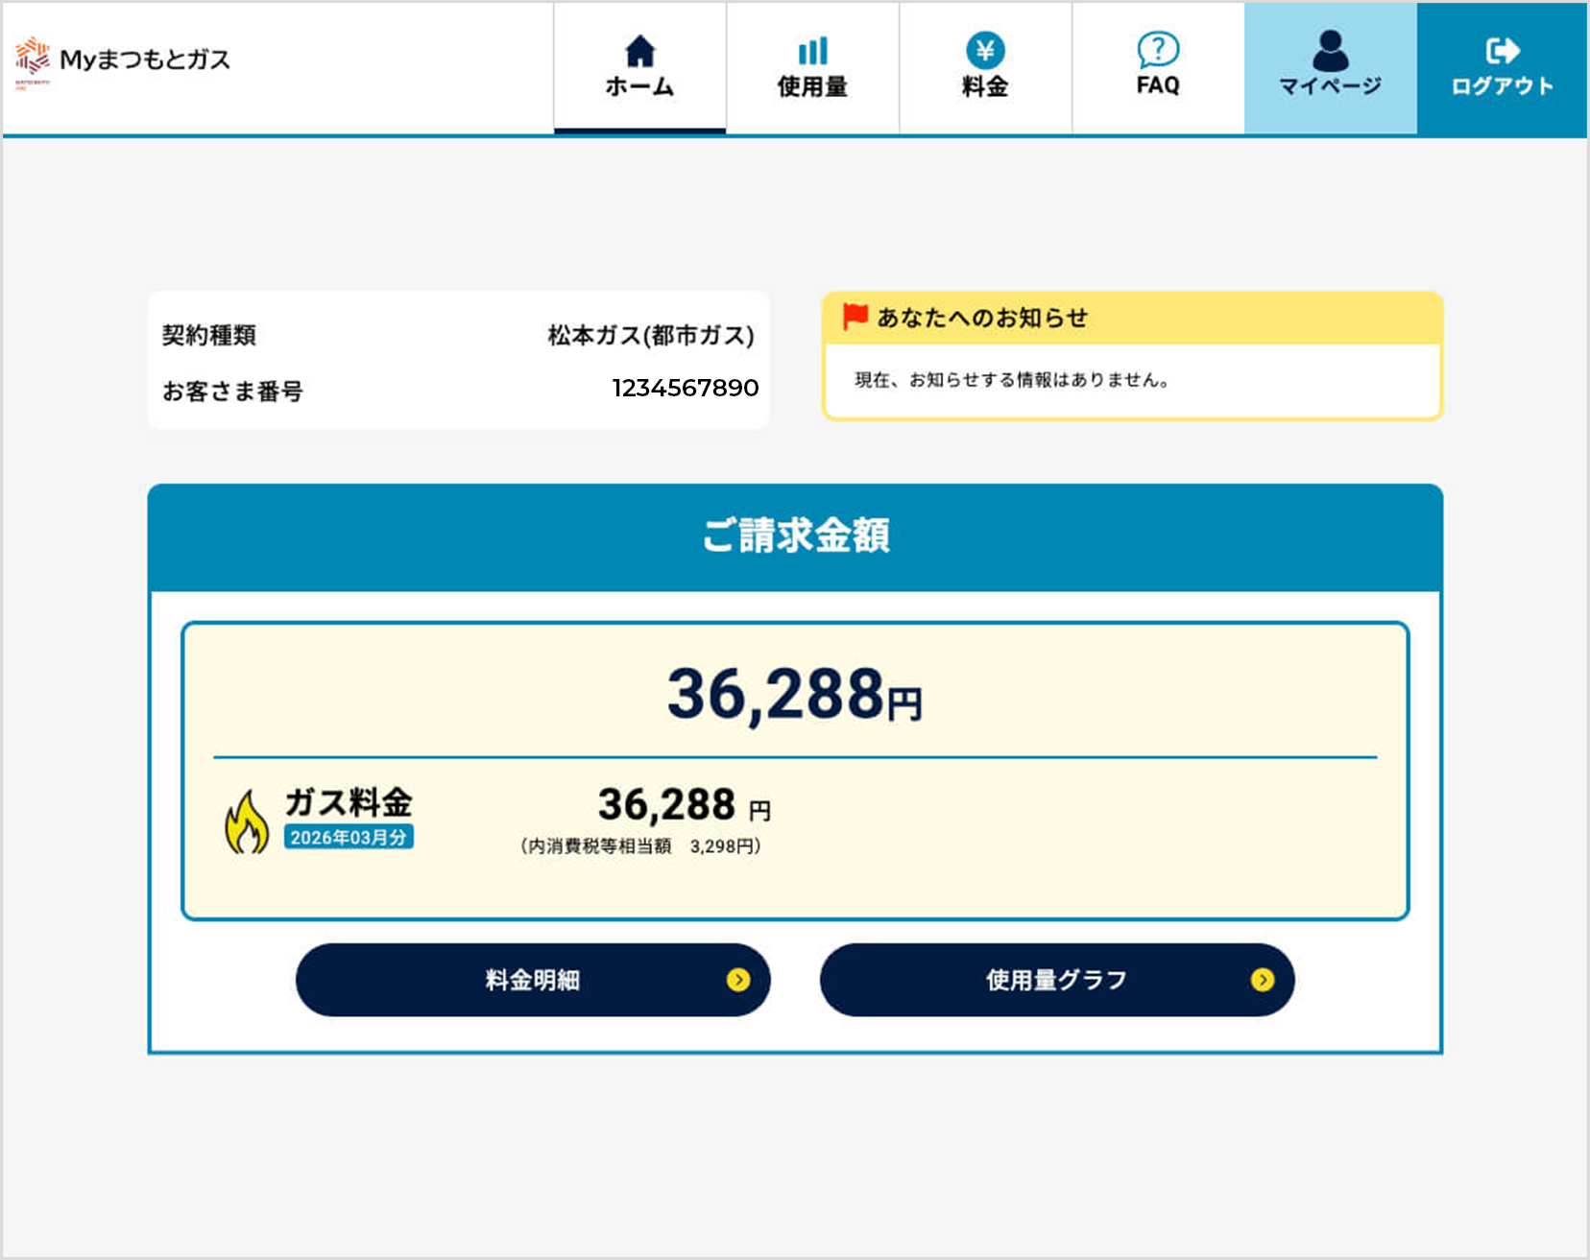1590x1260 pixels.
Task: Click the gas flame icon
Action: (x=247, y=822)
